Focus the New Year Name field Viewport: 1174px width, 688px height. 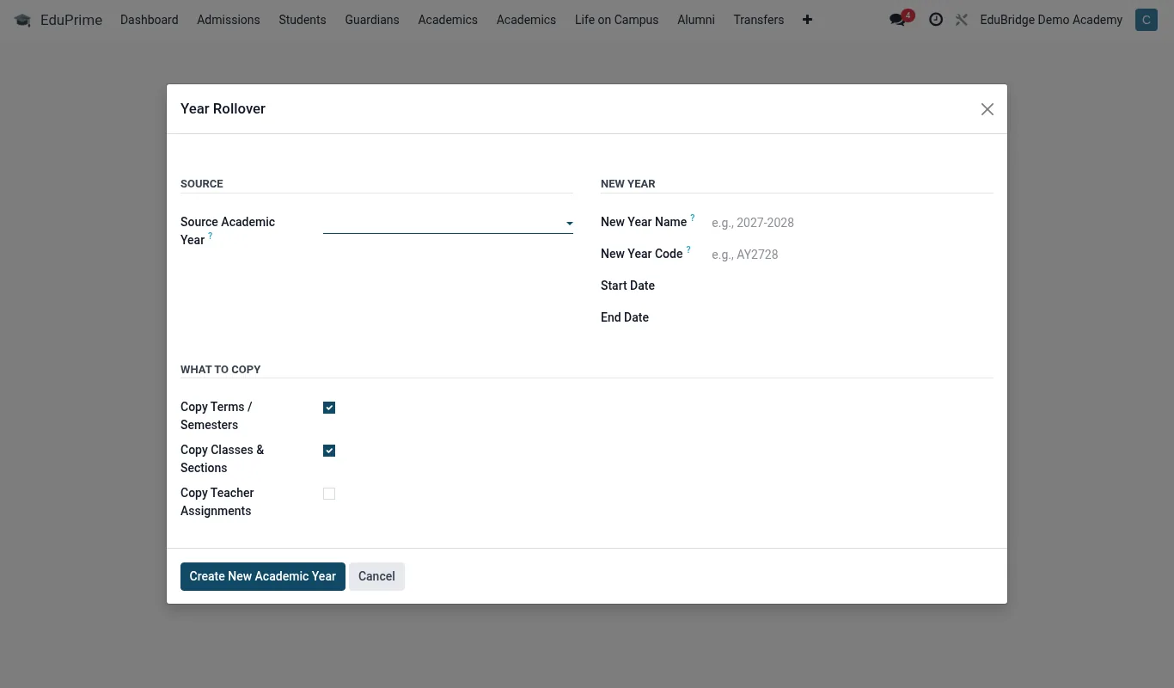click(851, 223)
